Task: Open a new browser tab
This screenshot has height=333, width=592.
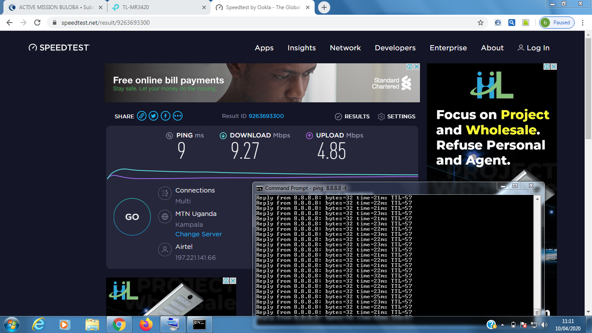Action: coord(324,7)
